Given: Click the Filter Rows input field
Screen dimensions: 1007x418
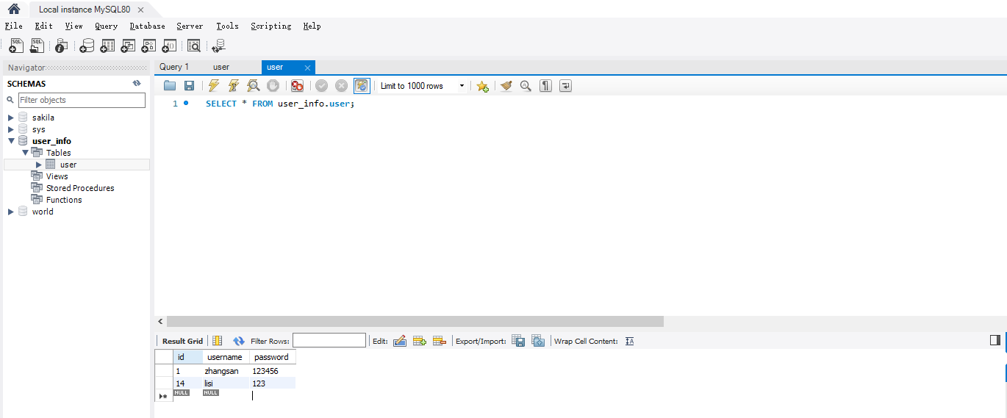Looking at the screenshot, I should (x=329, y=340).
